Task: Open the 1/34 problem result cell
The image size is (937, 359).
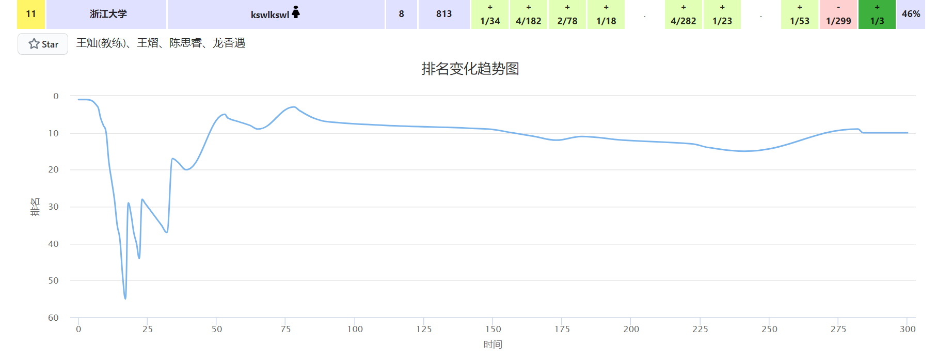Action: click(x=490, y=14)
